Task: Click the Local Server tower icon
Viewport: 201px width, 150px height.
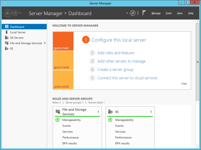Action: click(7, 32)
